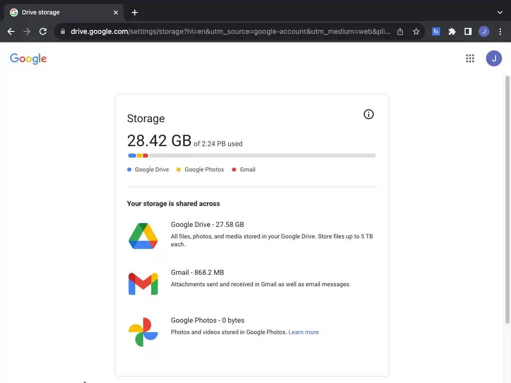Open the Chrome three-dot menu

[500, 31]
